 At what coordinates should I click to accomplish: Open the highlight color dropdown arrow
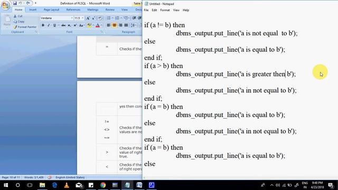[93, 25]
